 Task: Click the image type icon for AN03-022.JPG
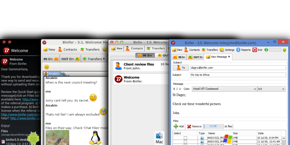tap(202, 138)
